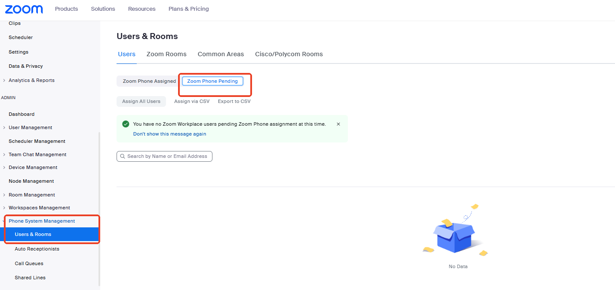Open Data & Privacy in sidebar
This screenshot has width=615, height=290.
pyautogui.click(x=26, y=66)
